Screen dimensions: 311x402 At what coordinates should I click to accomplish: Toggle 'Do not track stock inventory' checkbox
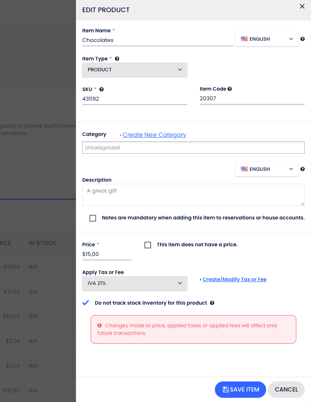[86, 303]
